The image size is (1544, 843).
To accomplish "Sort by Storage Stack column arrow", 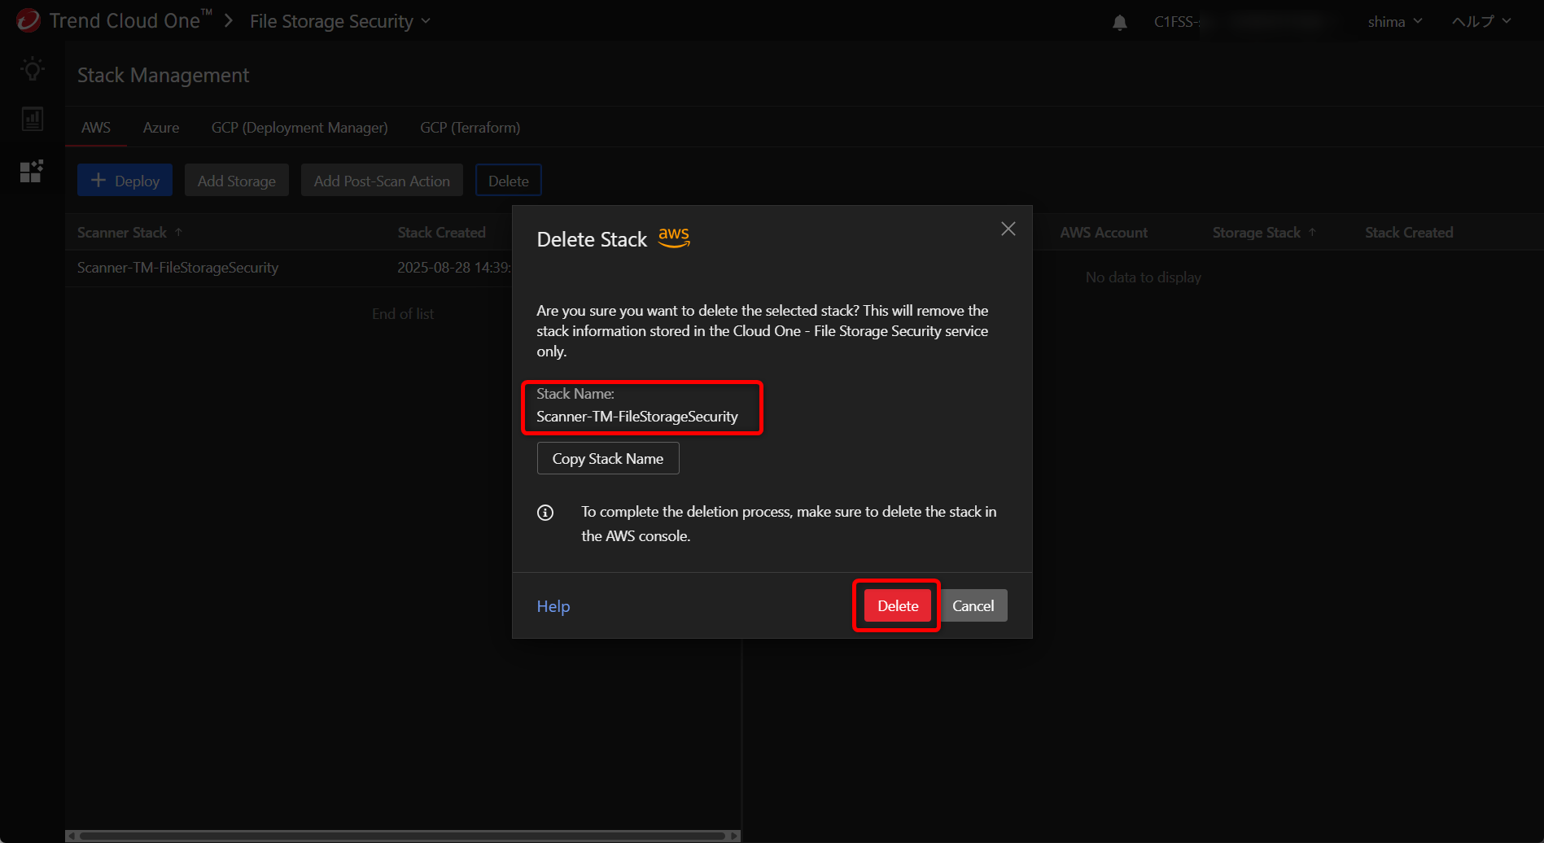I will point(1312,233).
